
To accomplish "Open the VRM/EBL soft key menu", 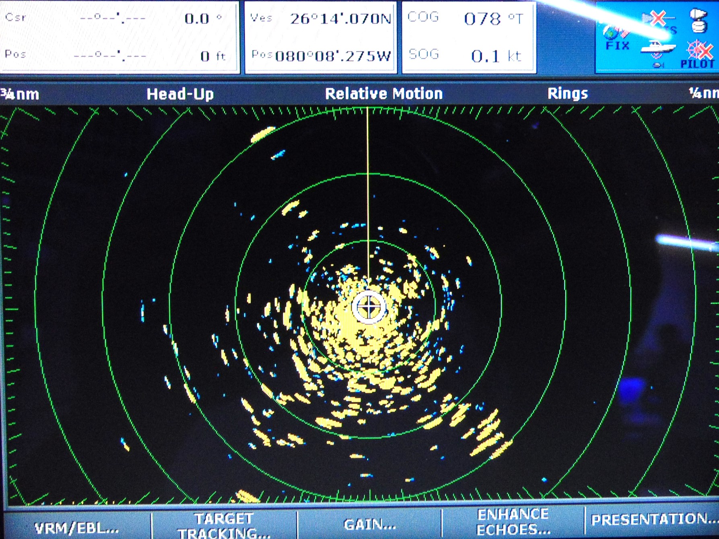I will coord(76,527).
